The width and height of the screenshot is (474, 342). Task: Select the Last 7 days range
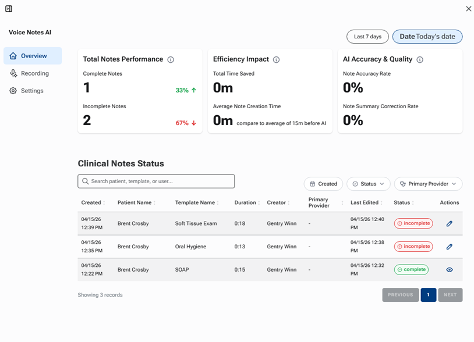(x=367, y=37)
